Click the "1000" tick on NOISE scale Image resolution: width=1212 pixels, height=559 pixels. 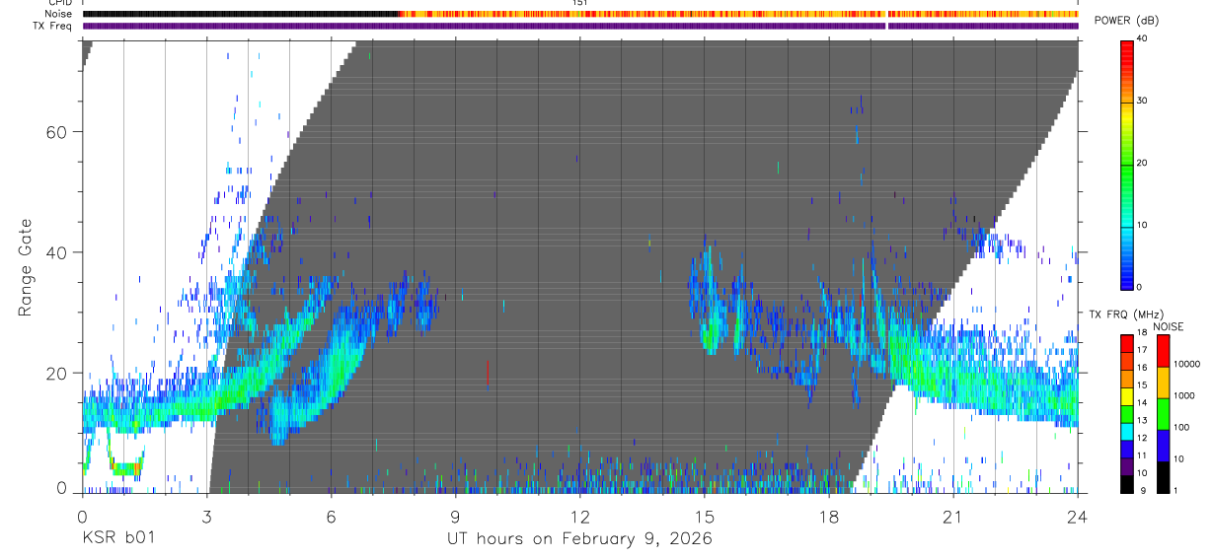(1185, 395)
